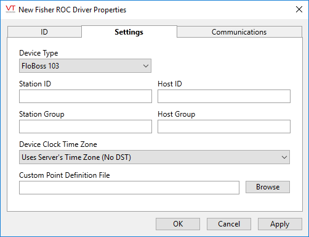
Task: Open the Device Clock Time Zone dropdown
Action: coord(154,157)
